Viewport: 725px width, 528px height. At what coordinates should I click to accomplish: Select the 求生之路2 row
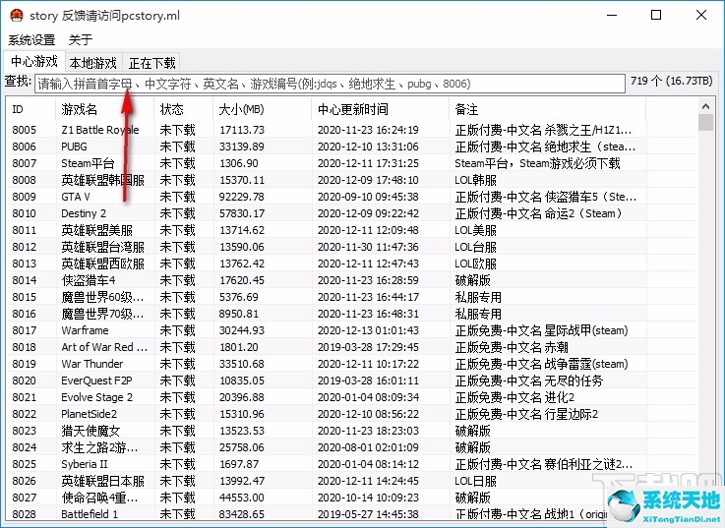(x=352, y=447)
